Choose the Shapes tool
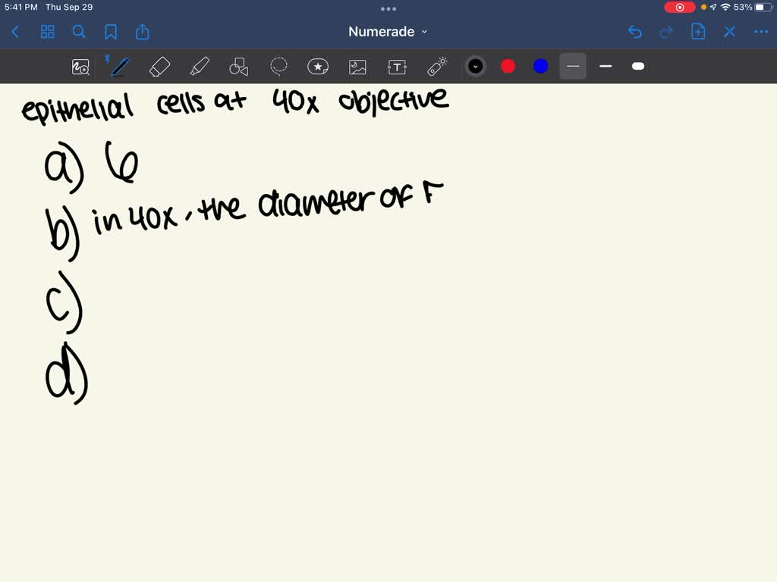Screen dimensions: 777x582 (239, 67)
